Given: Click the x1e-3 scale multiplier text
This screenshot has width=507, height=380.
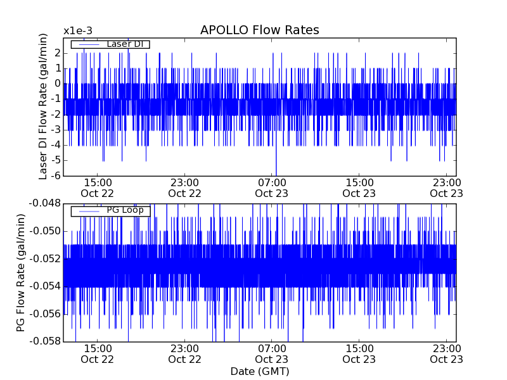Looking at the screenshot, I should pyautogui.click(x=78, y=31).
